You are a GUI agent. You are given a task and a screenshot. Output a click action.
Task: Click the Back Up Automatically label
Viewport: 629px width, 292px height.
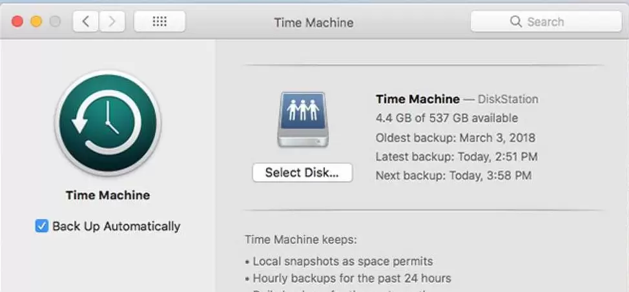pyautogui.click(x=116, y=226)
